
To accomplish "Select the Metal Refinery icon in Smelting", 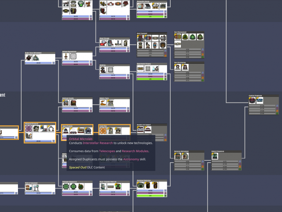I will point(103,70).
